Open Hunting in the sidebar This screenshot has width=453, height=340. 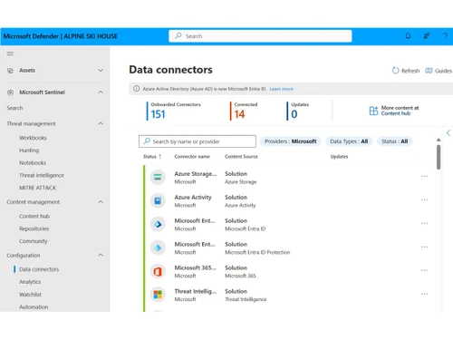point(29,151)
